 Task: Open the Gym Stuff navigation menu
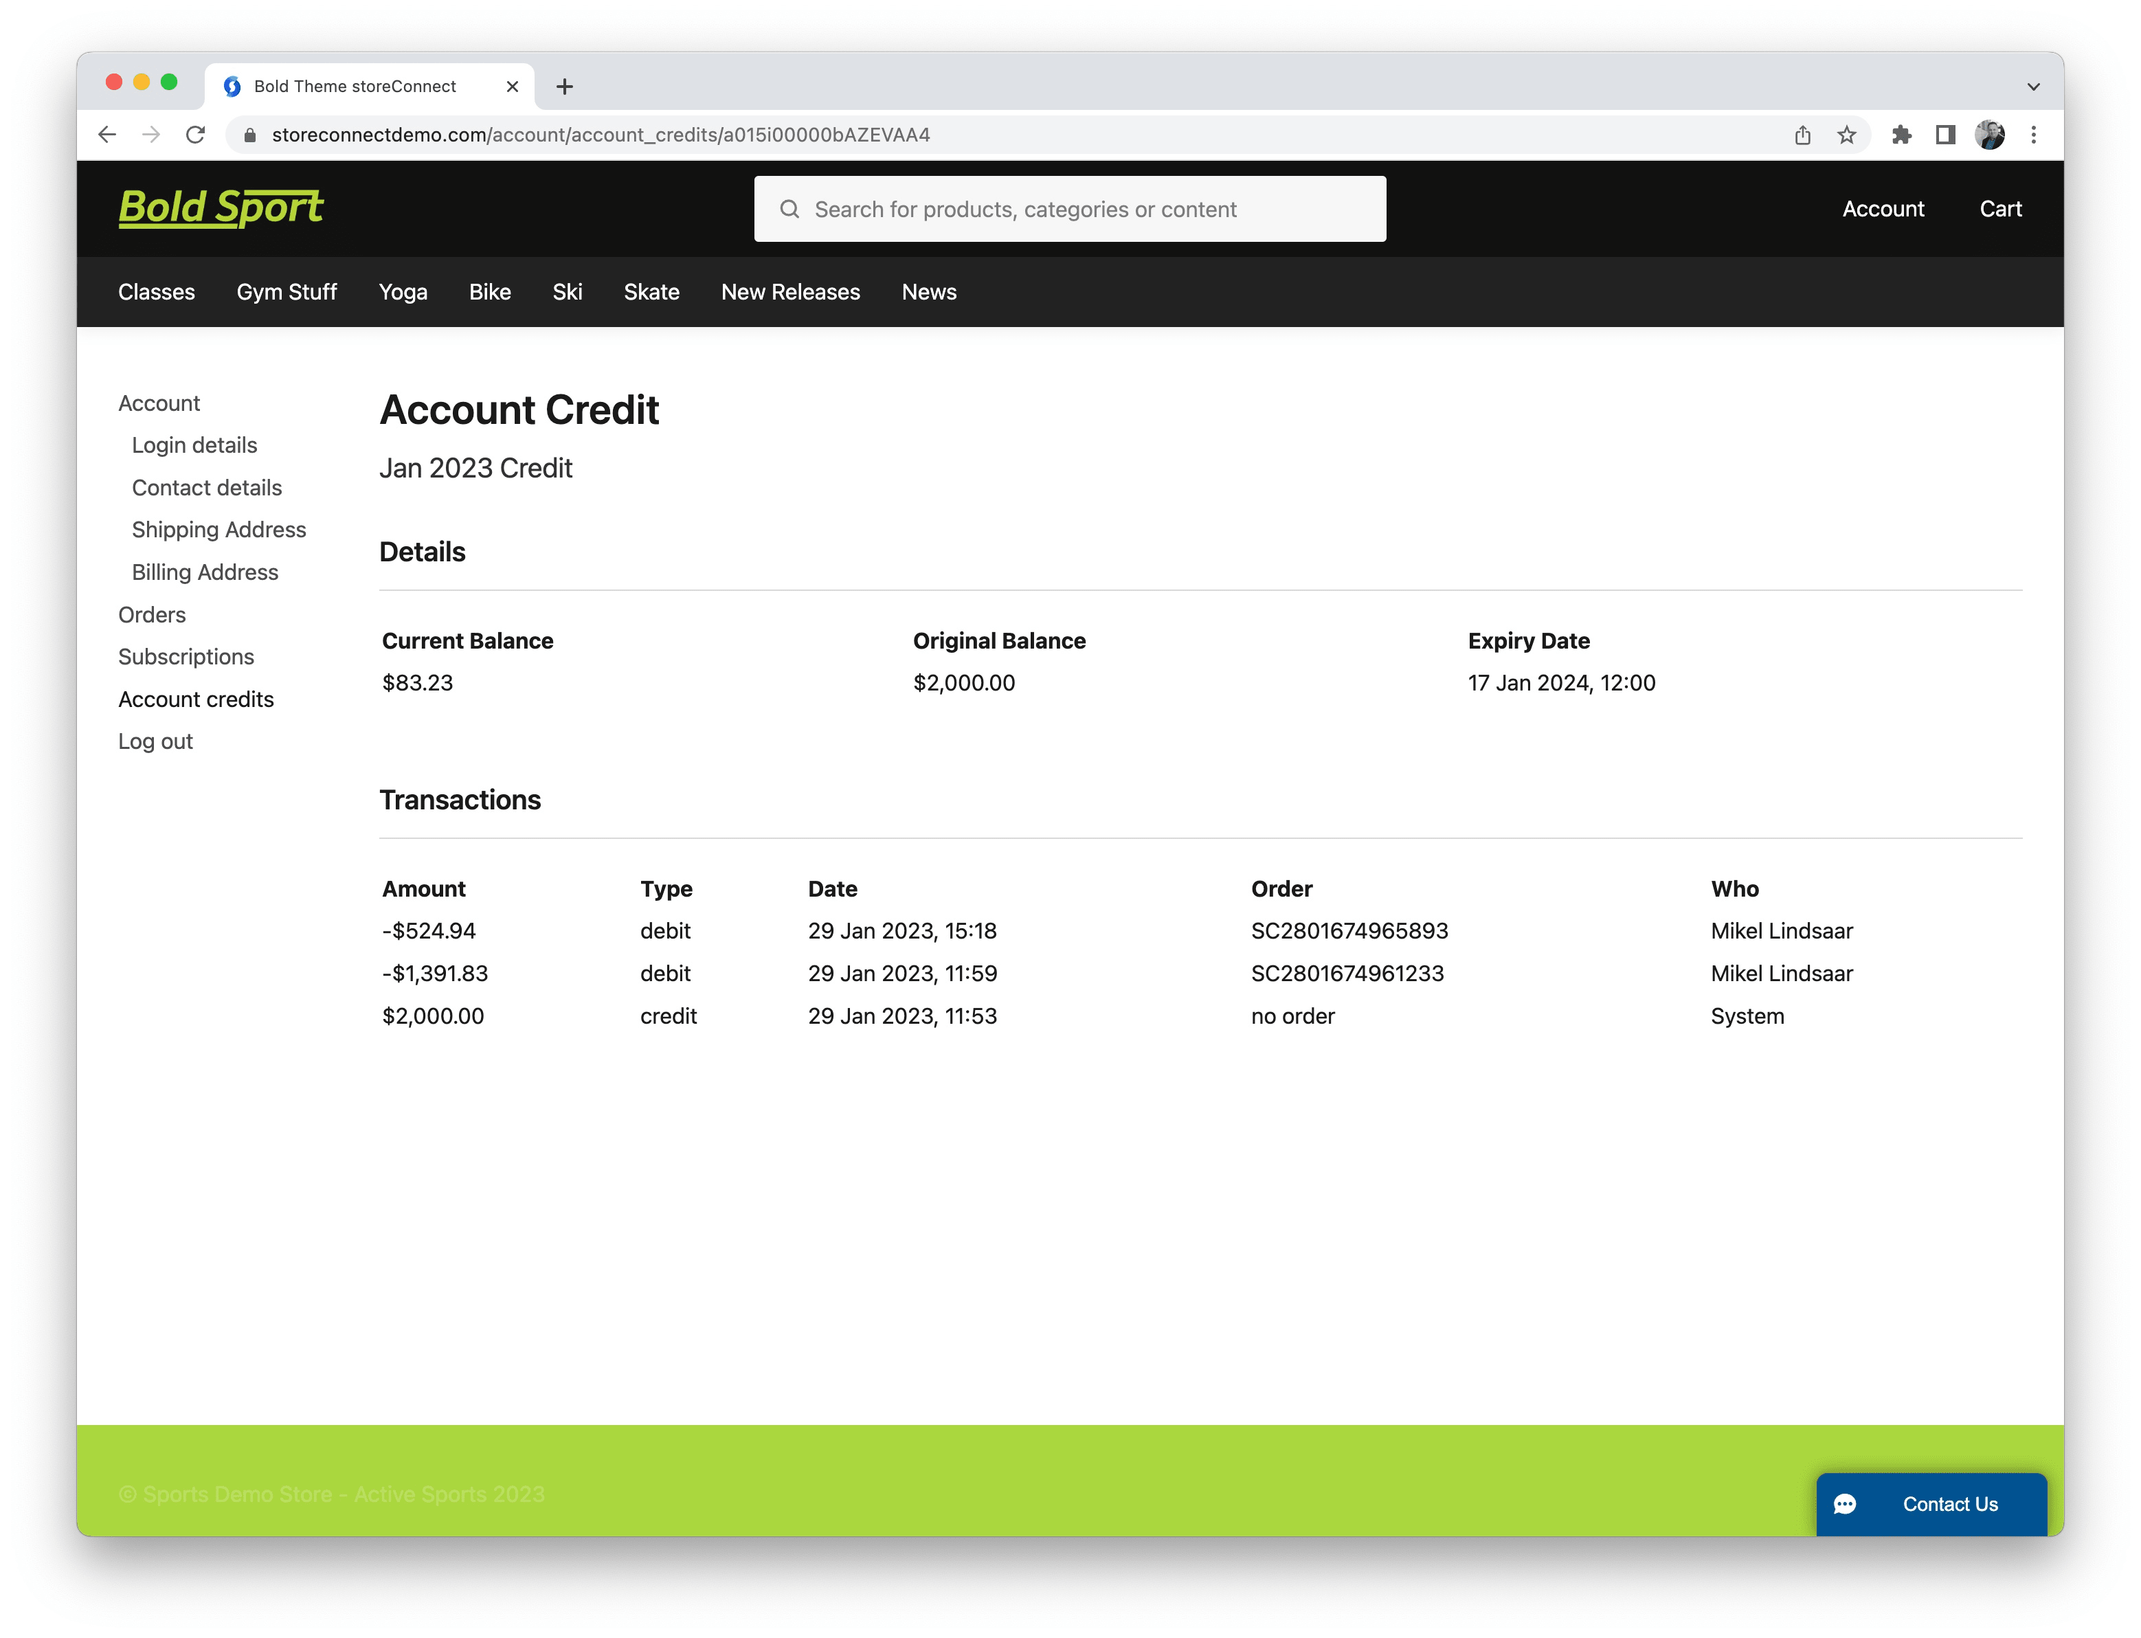(x=287, y=291)
